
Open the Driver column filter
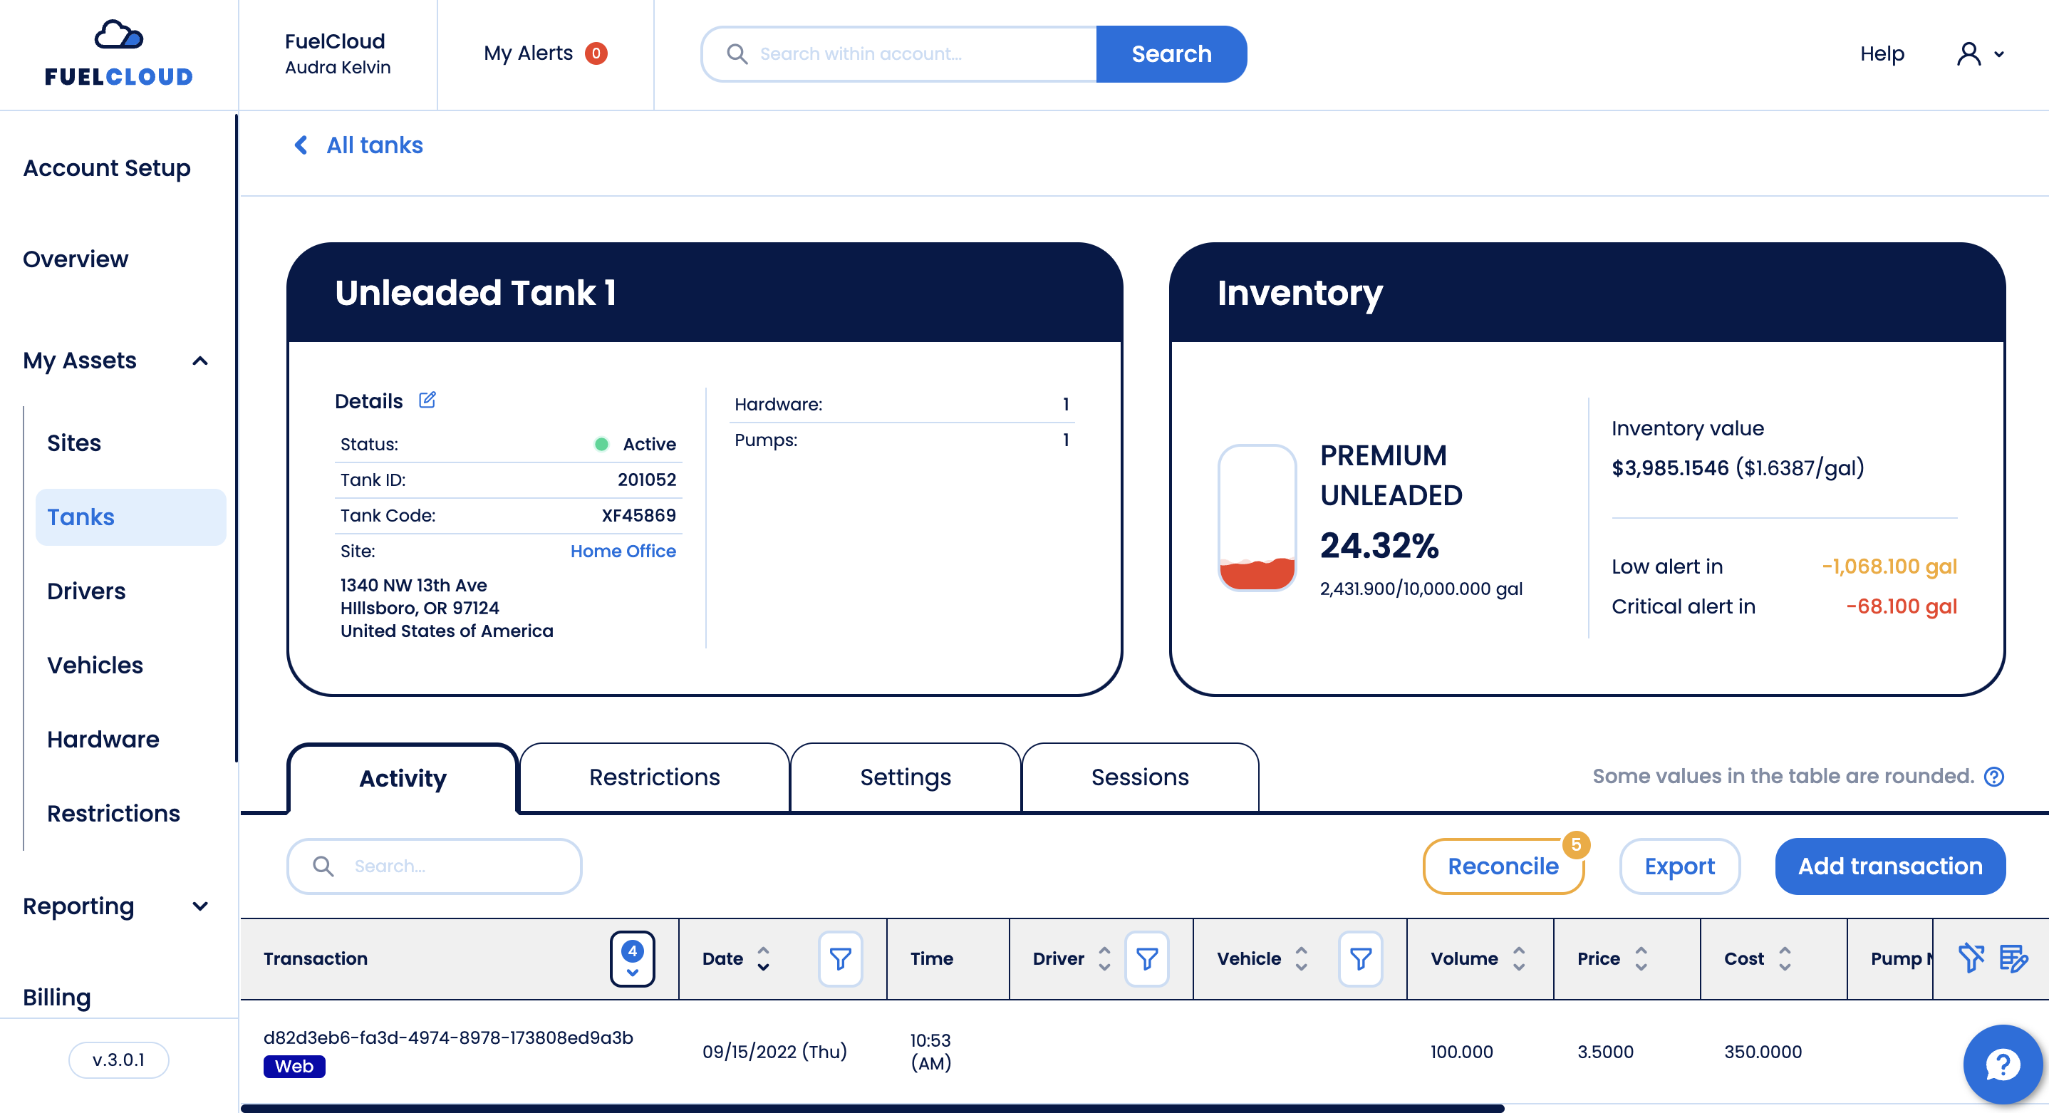pyautogui.click(x=1146, y=958)
